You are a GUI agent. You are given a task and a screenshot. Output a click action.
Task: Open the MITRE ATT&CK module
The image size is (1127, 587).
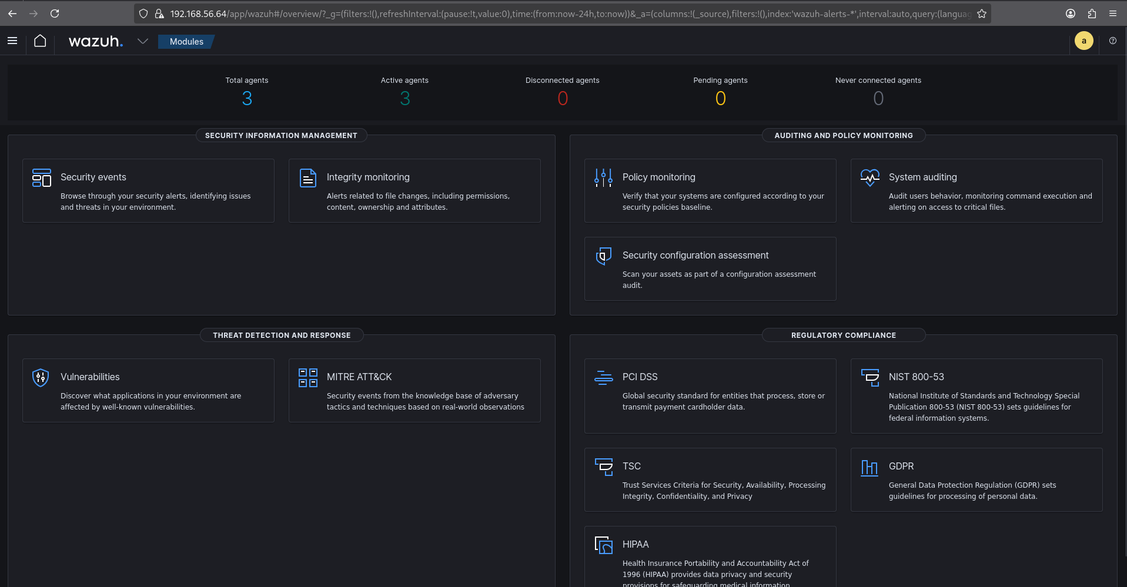tap(414, 390)
